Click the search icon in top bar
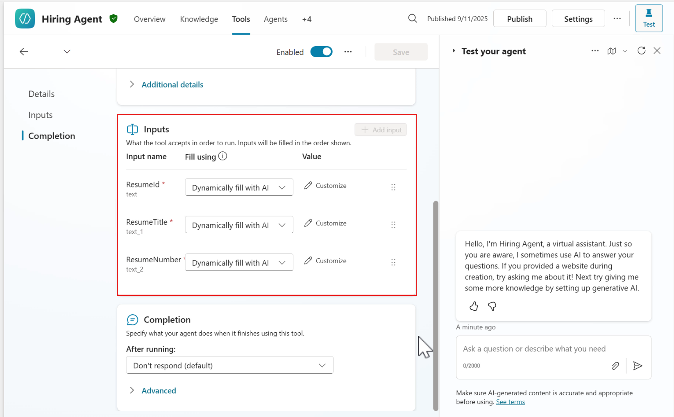Viewport: 674px width, 417px height. (x=412, y=18)
